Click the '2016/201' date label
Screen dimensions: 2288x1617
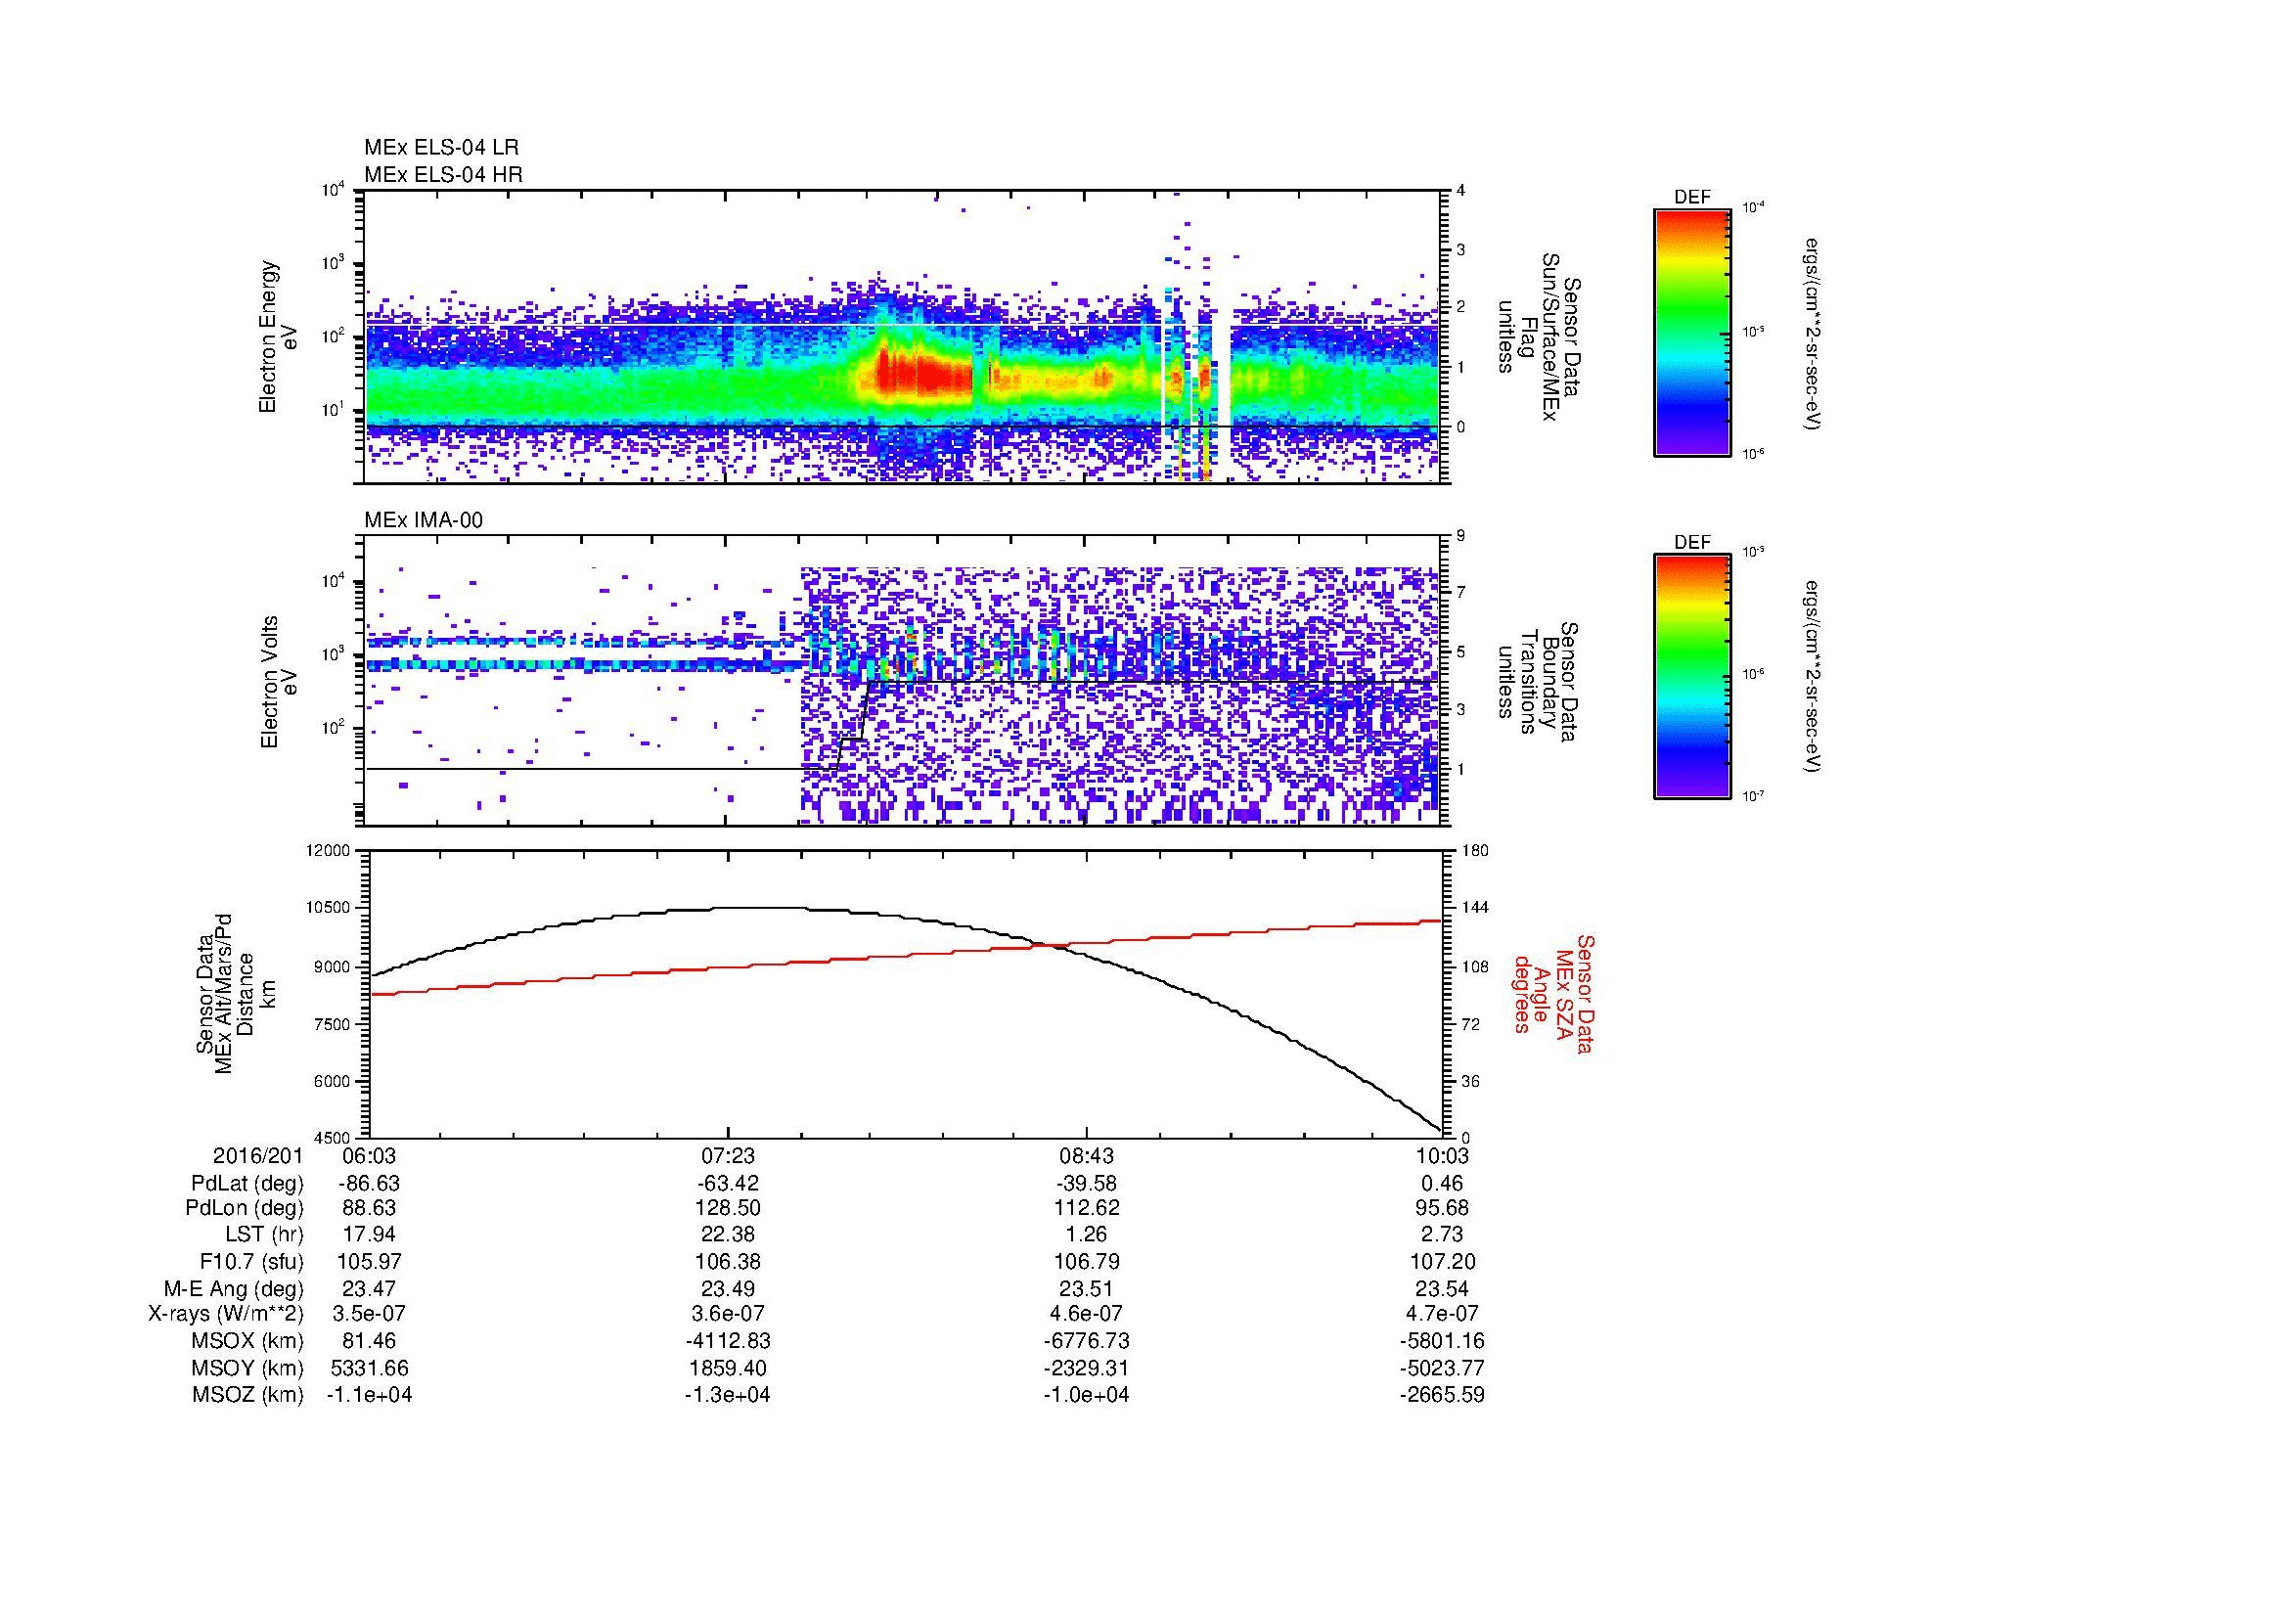click(258, 1155)
